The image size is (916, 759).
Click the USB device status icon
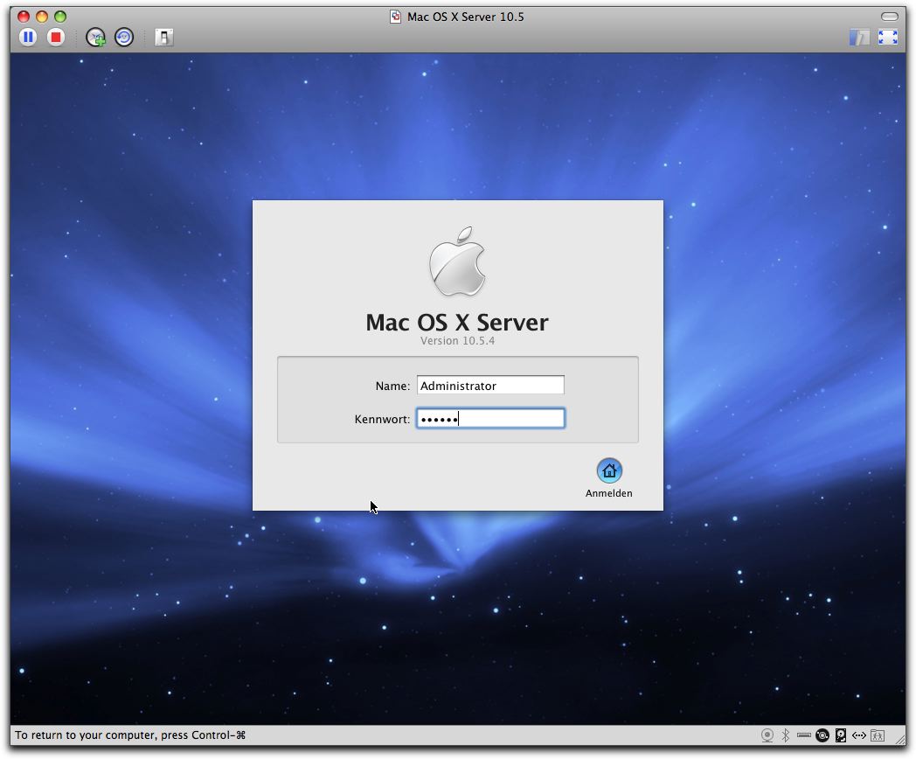click(x=804, y=735)
